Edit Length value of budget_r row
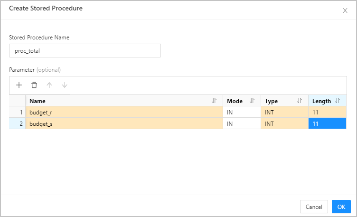This screenshot has width=357, height=217. click(x=327, y=112)
